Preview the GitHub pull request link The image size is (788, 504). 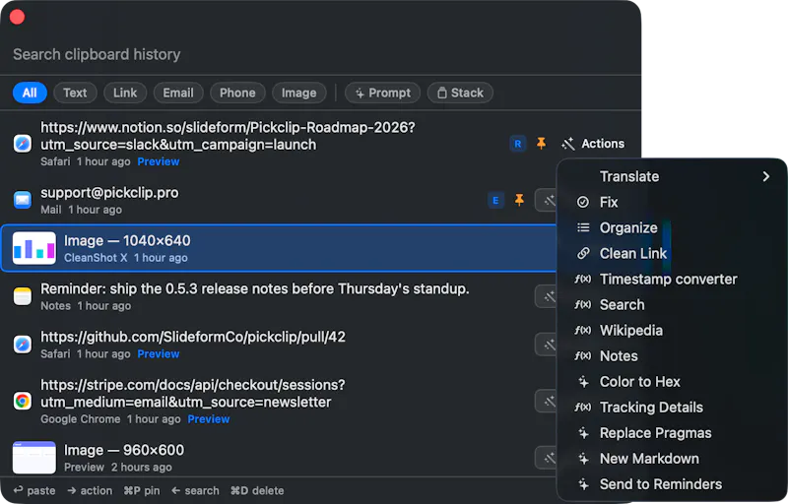pos(159,354)
